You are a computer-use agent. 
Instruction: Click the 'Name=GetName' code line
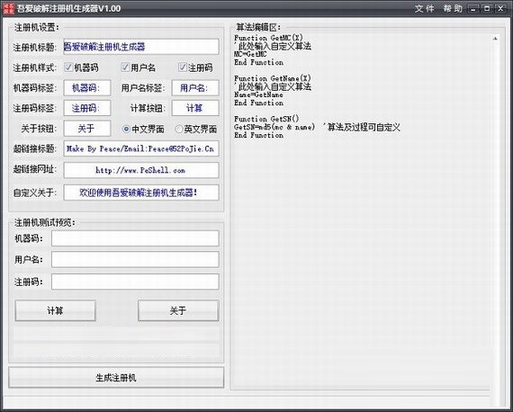[x=258, y=94]
